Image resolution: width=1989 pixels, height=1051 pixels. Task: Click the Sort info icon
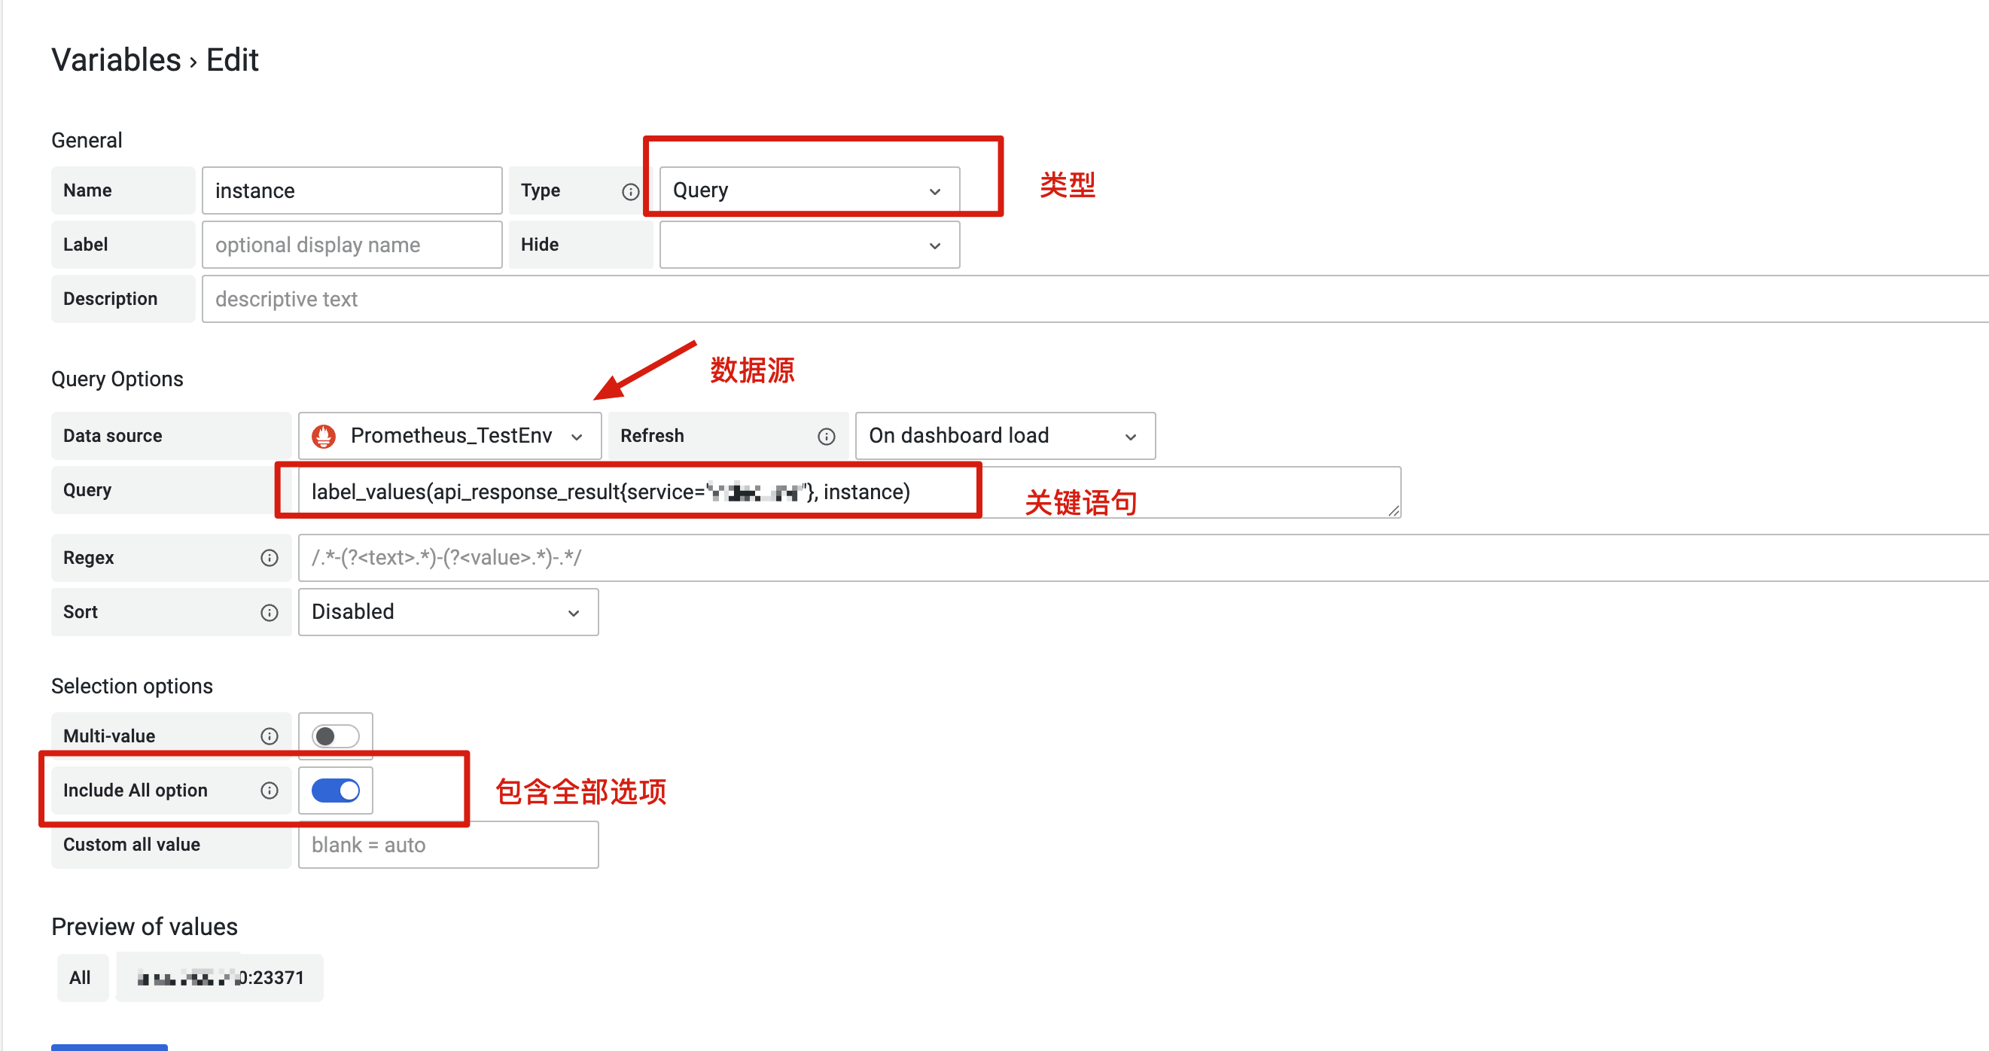coord(269,612)
